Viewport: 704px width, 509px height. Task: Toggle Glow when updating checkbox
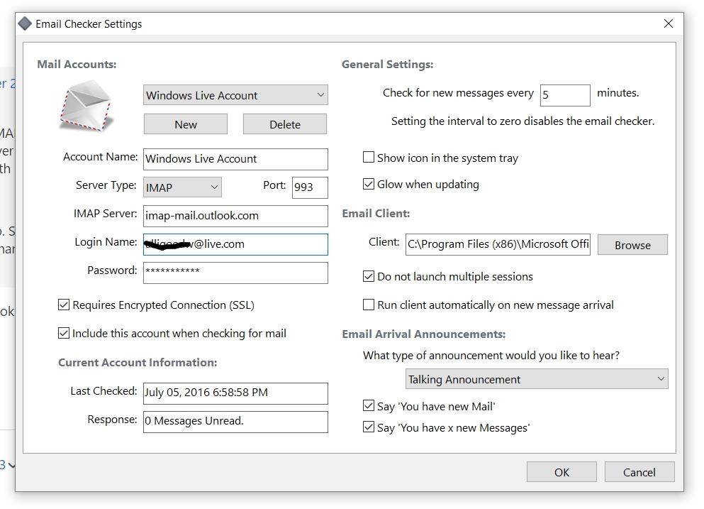[x=369, y=184]
